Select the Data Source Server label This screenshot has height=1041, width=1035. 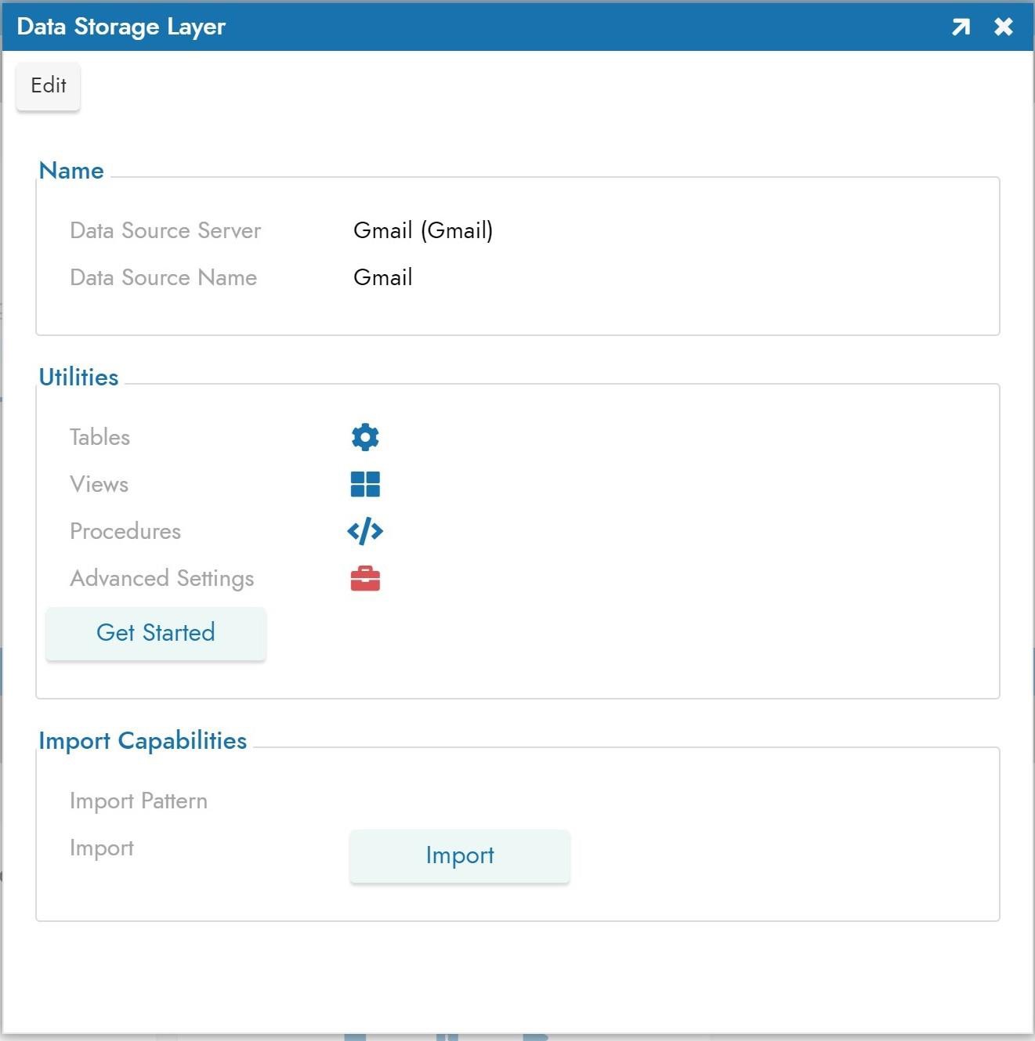point(165,230)
